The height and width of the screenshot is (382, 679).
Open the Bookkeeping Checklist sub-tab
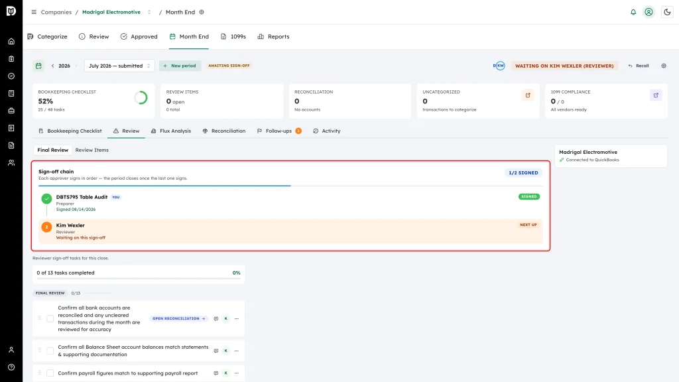(x=70, y=131)
